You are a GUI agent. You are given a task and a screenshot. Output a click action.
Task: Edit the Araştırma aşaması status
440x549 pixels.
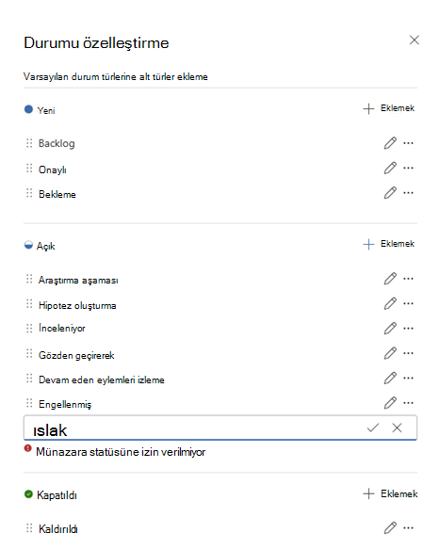pyautogui.click(x=390, y=279)
